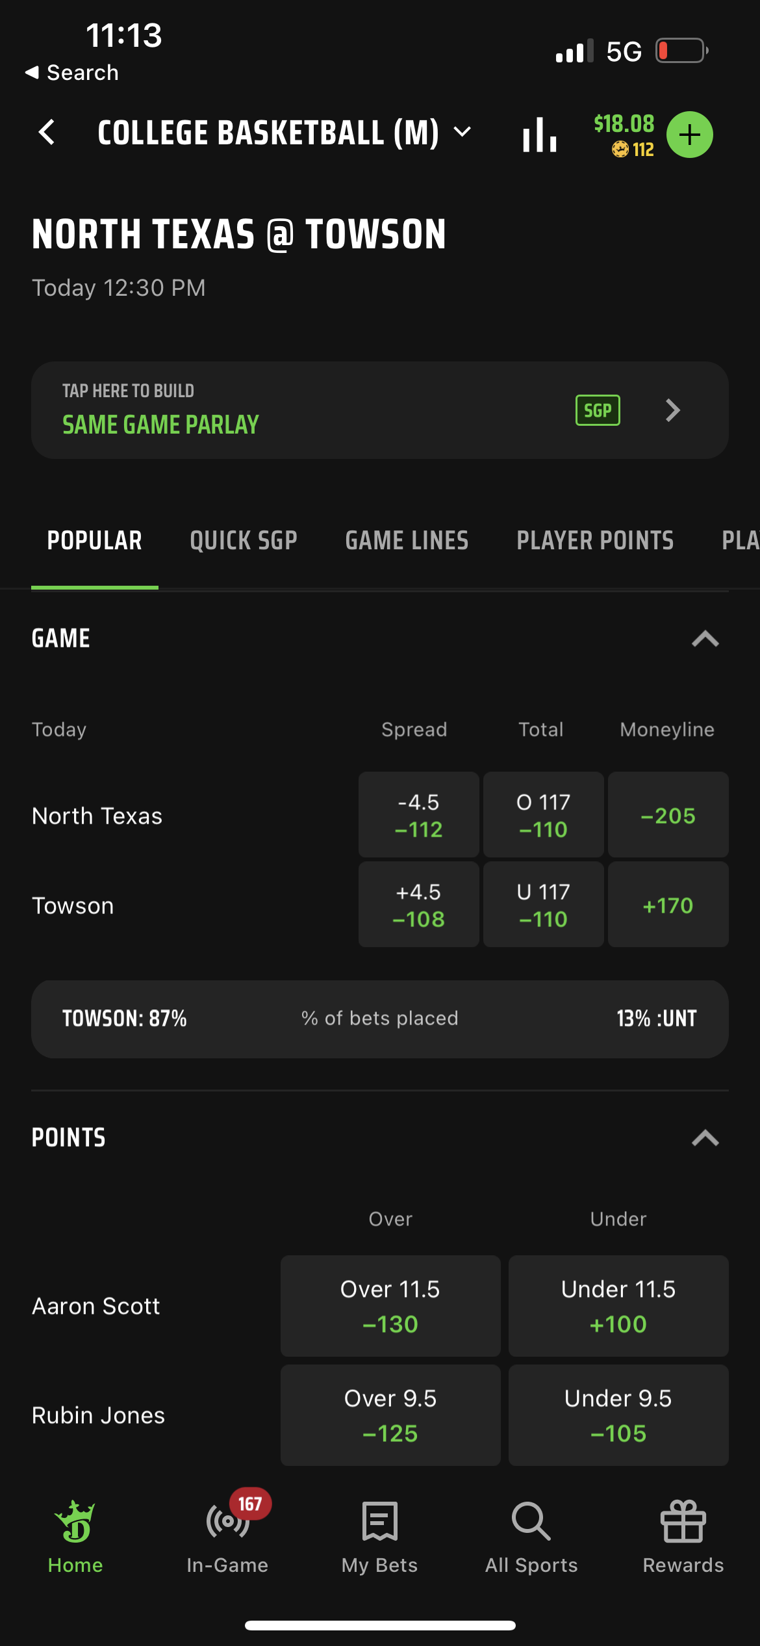This screenshot has height=1646, width=760.
Task: Collapse the Points section chevron
Action: [x=705, y=1138]
